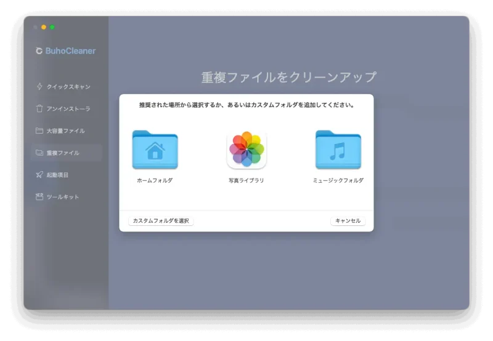Switch to 起動項目 section
Screen dimensions: 493x341
67,175
